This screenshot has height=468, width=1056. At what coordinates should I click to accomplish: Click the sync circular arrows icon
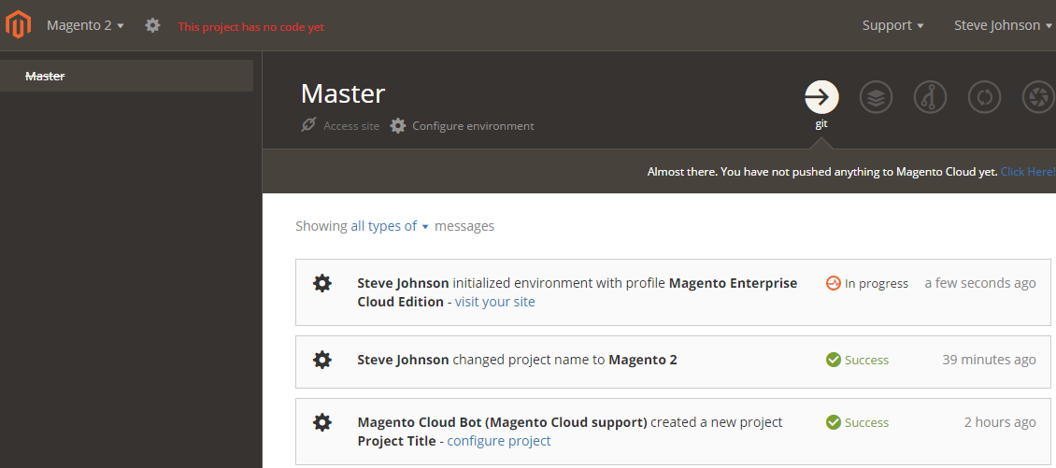point(985,98)
